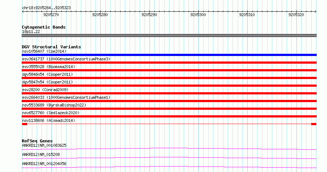This screenshot has width=327, height=172.
Task: Click the 9205270 ruler position label
Action: point(51,15)
